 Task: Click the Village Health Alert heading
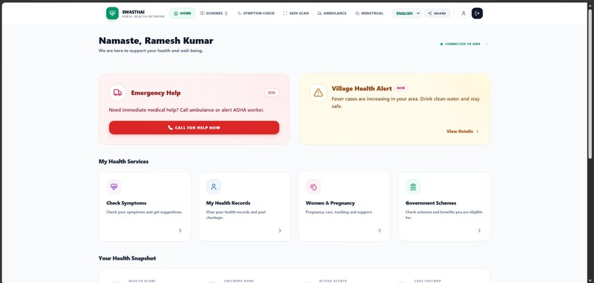tap(362, 88)
